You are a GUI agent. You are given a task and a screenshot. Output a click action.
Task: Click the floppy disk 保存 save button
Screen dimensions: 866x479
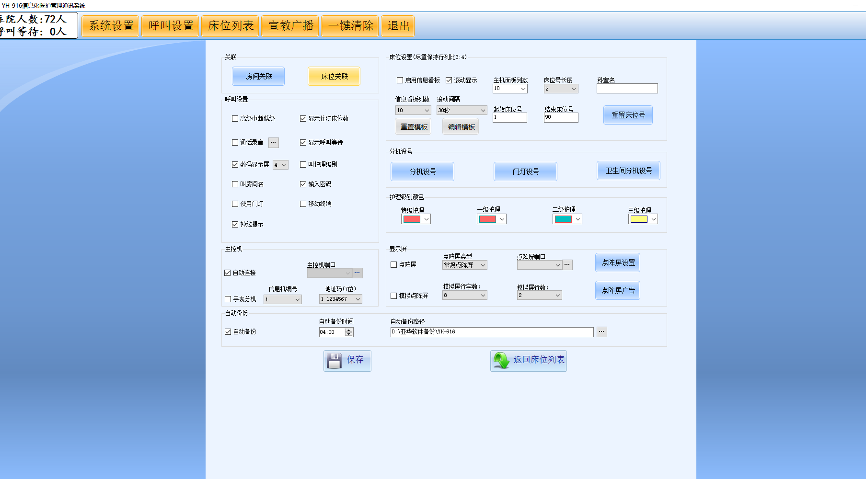(347, 361)
